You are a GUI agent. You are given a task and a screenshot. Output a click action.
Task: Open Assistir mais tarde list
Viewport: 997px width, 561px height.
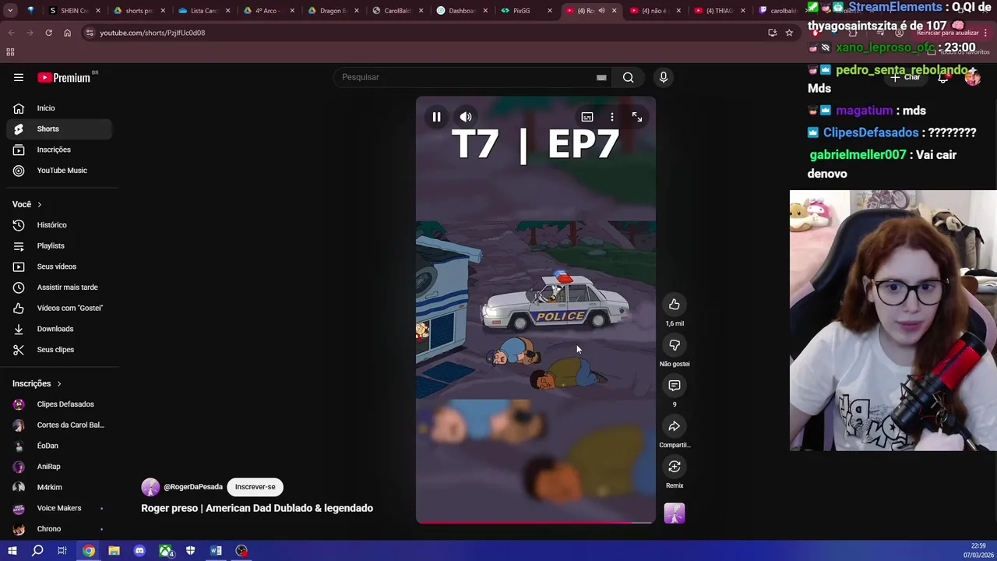(59, 288)
